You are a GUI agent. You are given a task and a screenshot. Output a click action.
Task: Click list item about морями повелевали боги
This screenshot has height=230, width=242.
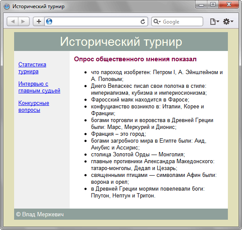pyautogui.click(x=148, y=192)
